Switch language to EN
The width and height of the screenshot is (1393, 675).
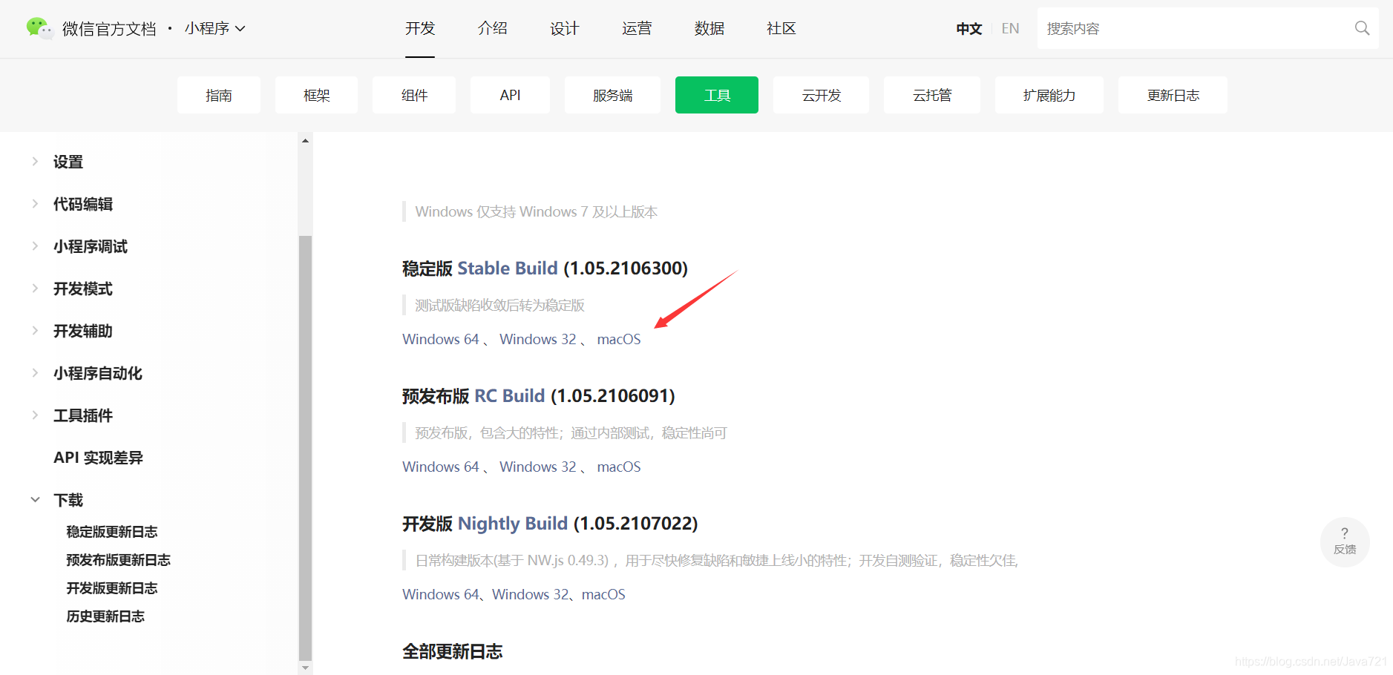[x=1010, y=28]
